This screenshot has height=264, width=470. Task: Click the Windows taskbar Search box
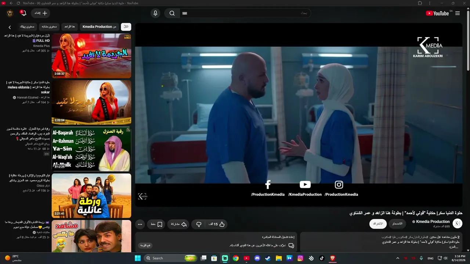pyautogui.click(x=171, y=258)
